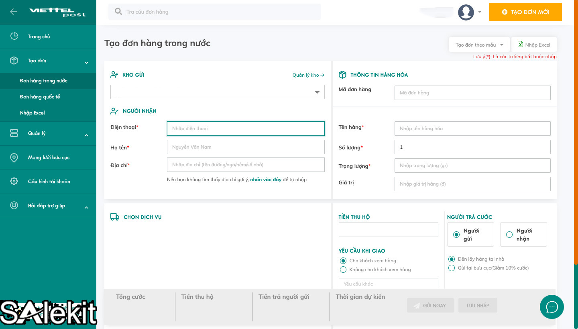The width and height of the screenshot is (578, 329).
Task: Choose Gửi tại bưu cục option
Action: (452, 268)
